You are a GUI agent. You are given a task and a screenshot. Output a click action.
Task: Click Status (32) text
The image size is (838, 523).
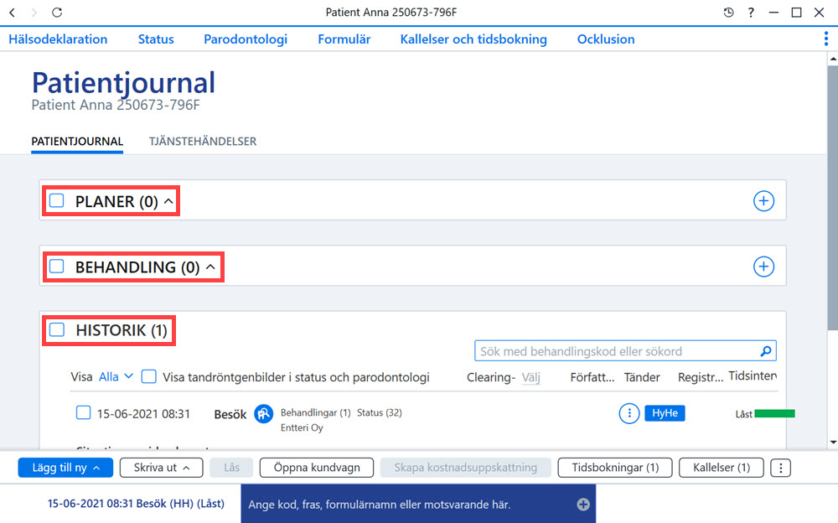pyautogui.click(x=380, y=413)
